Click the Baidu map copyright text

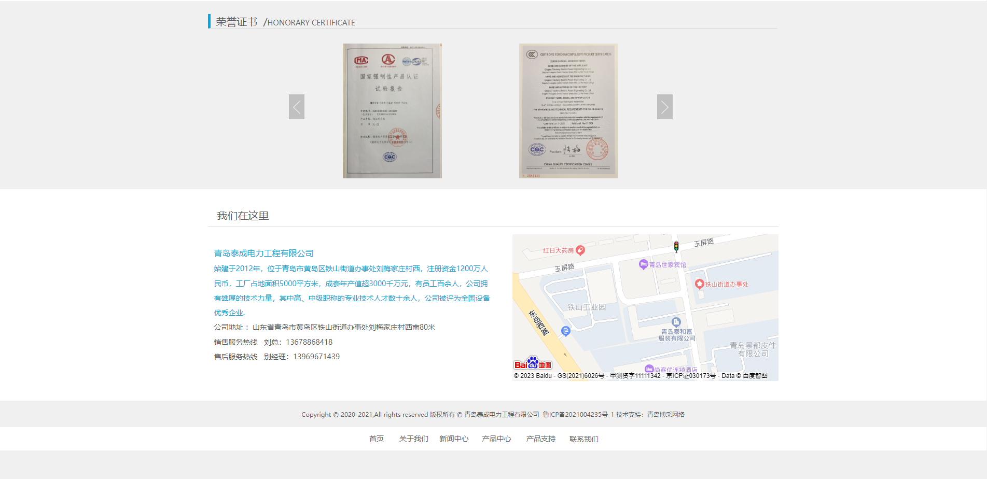[x=641, y=376]
